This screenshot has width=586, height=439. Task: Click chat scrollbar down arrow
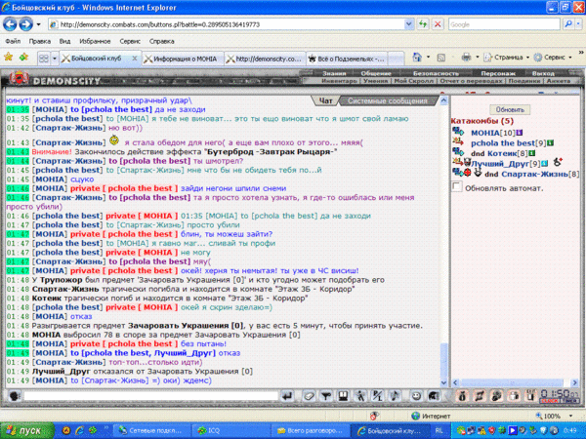point(444,382)
